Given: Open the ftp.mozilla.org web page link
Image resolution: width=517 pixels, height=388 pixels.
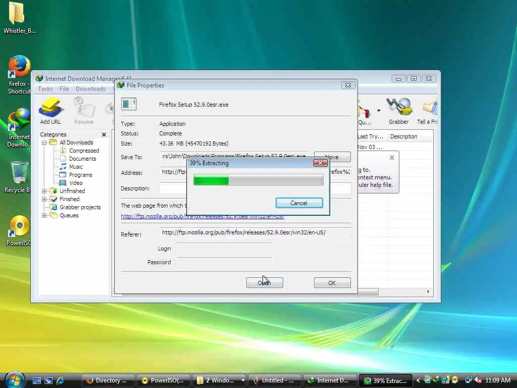Looking at the screenshot, I should (x=202, y=216).
